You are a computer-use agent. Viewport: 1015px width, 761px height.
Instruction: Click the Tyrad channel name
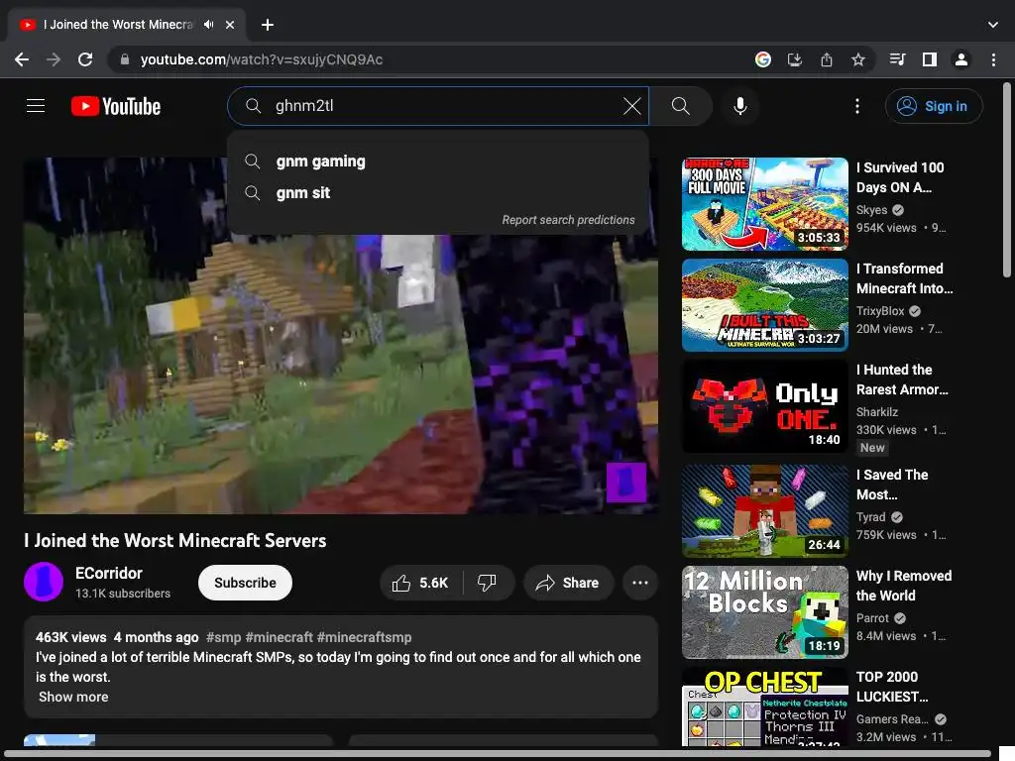click(x=870, y=517)
